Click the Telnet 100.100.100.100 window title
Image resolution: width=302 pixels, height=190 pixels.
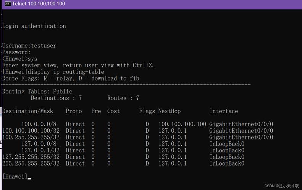tap(39, 4)
